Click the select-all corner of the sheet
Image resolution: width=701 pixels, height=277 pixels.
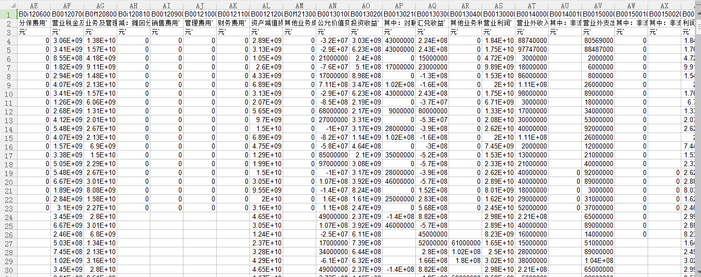point(9,5)
